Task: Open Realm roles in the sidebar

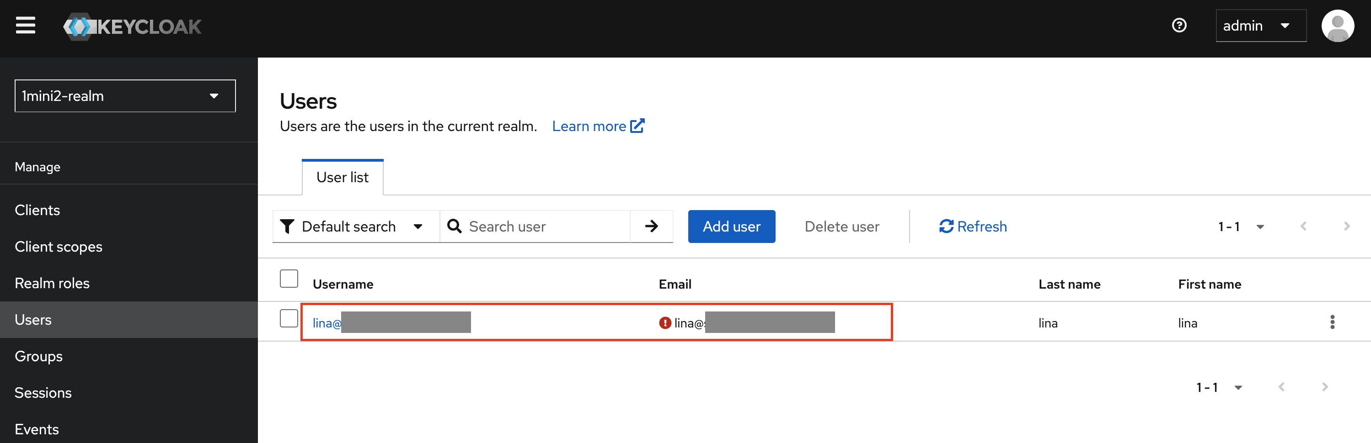Action: [129, 284]
